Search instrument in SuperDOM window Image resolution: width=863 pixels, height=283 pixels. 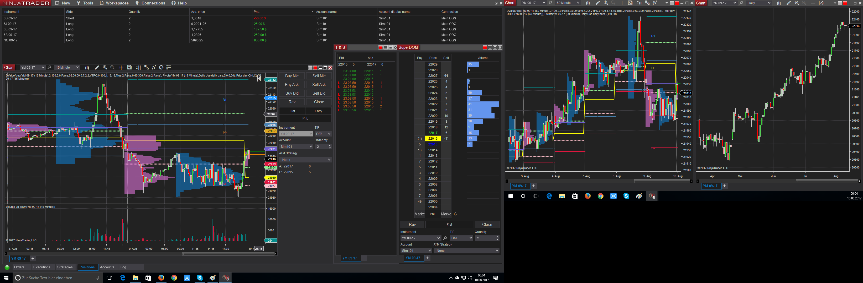pyautogui.click(x=445, y=238)
